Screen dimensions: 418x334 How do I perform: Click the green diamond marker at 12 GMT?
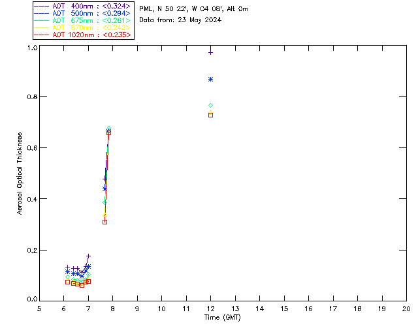point(210,106)
